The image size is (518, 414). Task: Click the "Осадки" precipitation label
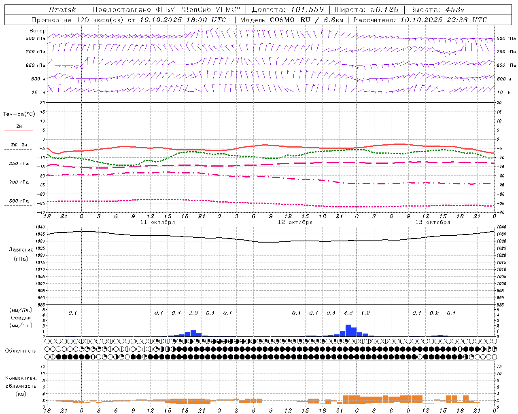point(21,318)
